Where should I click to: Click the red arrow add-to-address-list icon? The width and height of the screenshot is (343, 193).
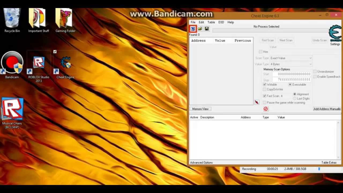click(x=257, y=102)
